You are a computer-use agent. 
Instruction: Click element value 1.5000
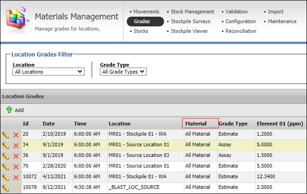point(265,155)
